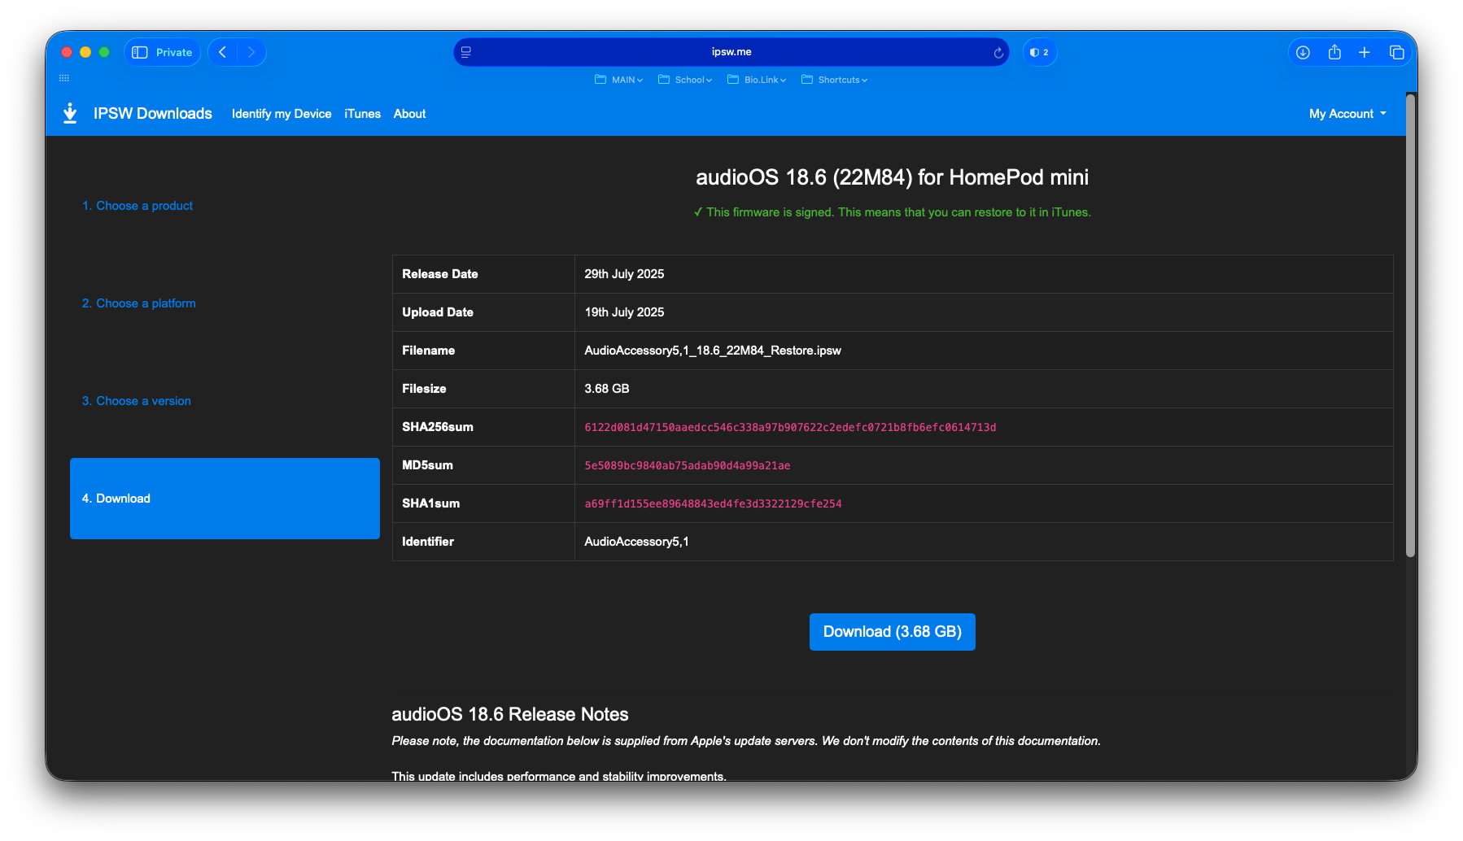
Task: Expand the School bookmarks folder
Action: [x=685, y=80]
